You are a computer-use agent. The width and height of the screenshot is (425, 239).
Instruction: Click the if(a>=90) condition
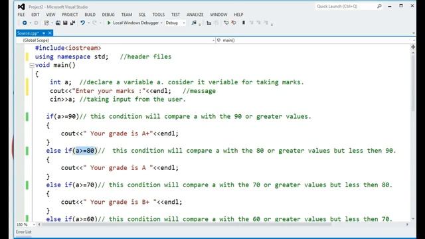click(62, 117)
